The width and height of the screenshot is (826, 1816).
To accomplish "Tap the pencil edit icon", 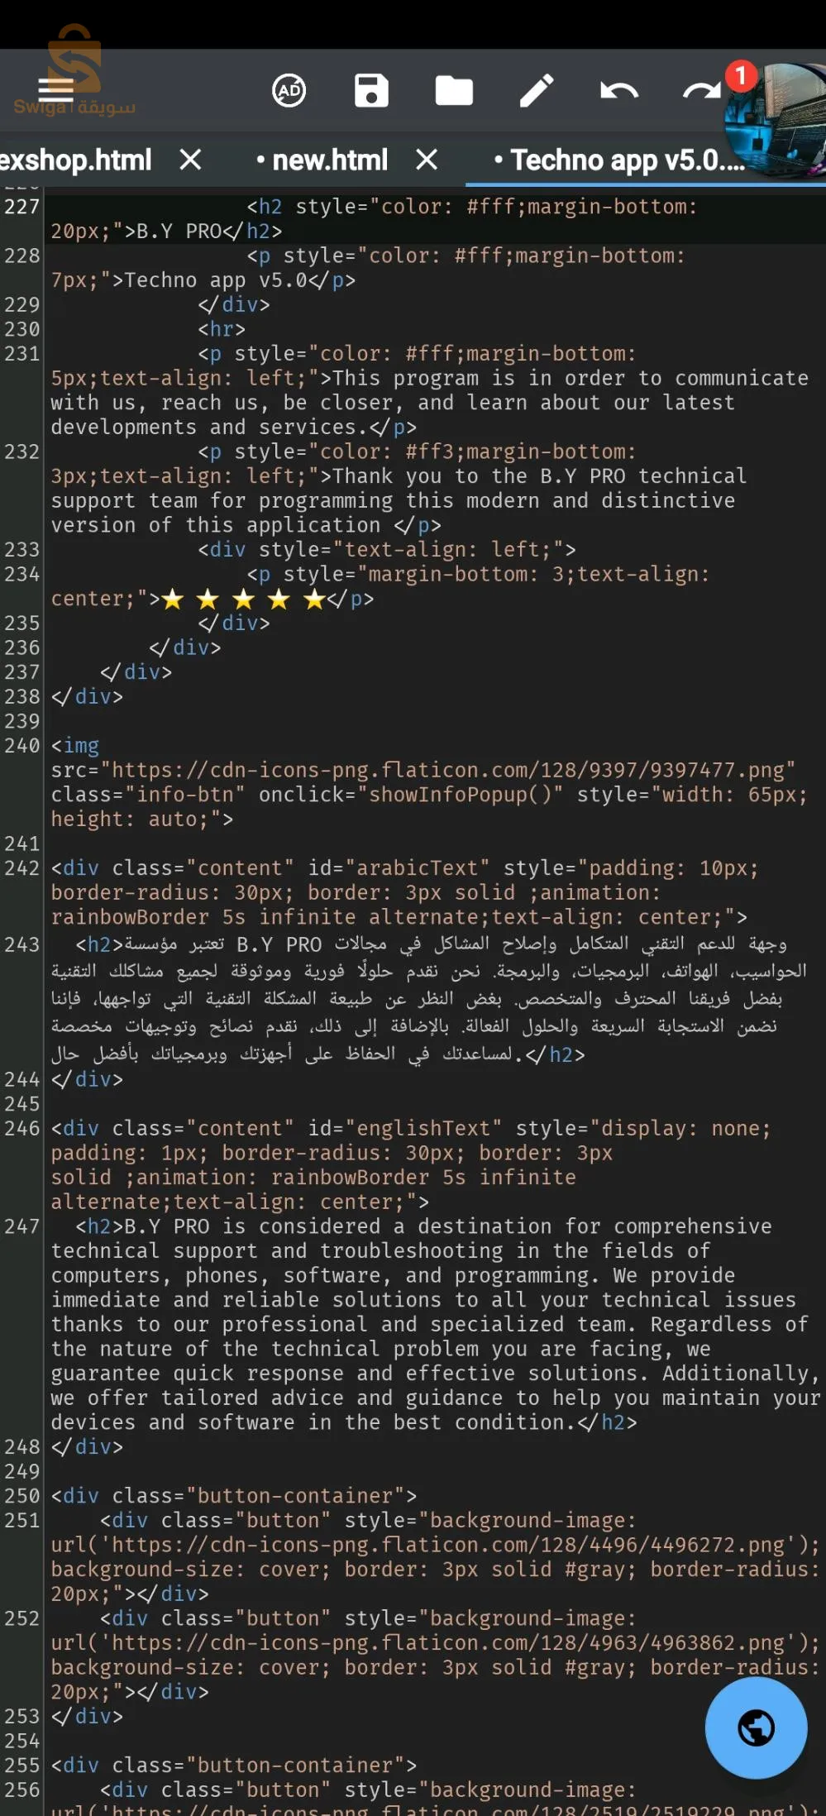I will pos(537,90).
